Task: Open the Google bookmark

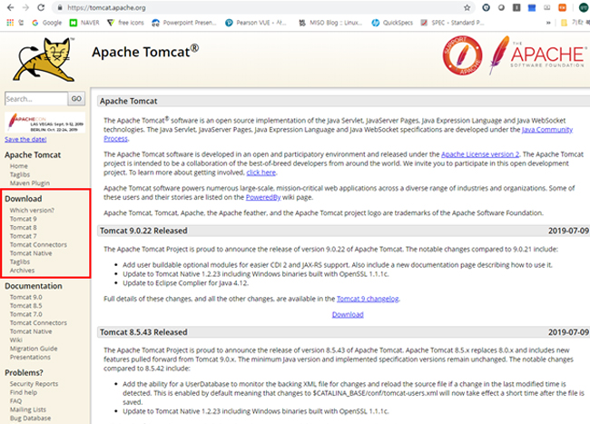Action: (46, 23)
